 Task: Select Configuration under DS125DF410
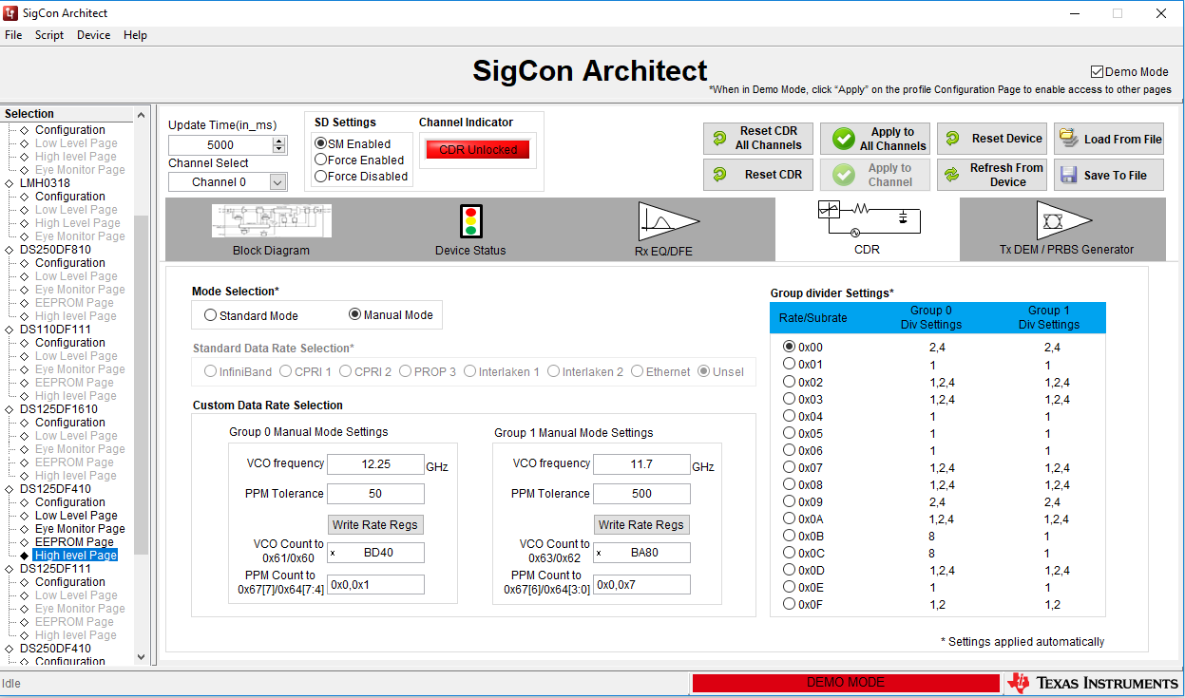click(x=70, y=502)
